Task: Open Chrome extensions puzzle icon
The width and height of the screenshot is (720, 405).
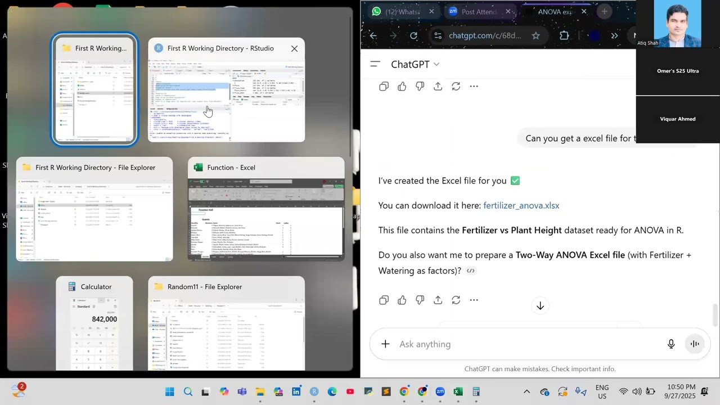Action: coord(564,35)
